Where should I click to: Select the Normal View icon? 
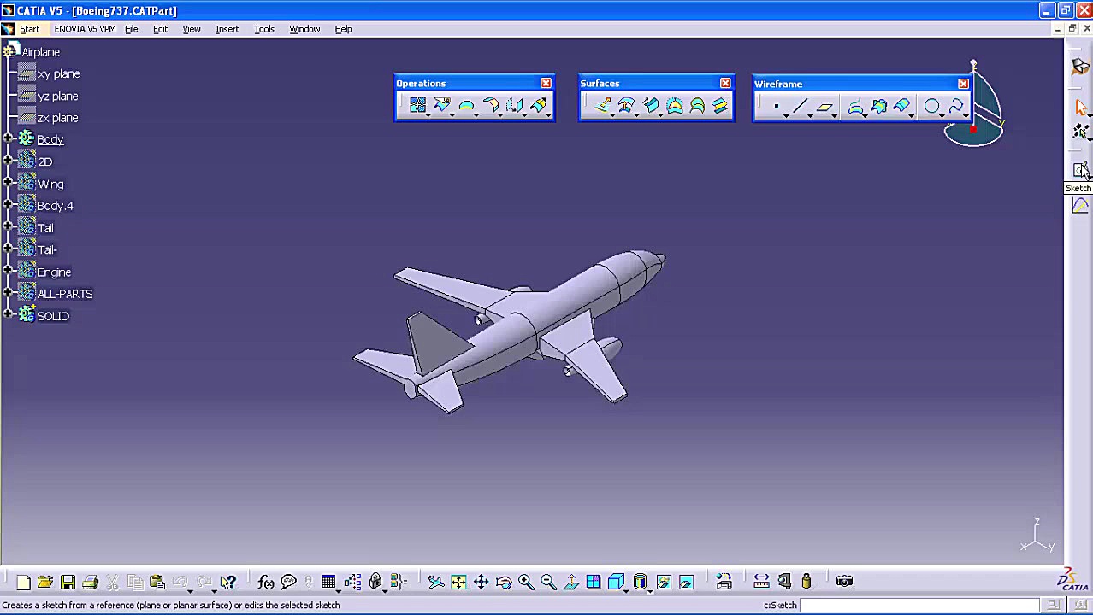(x=570, y=582)
